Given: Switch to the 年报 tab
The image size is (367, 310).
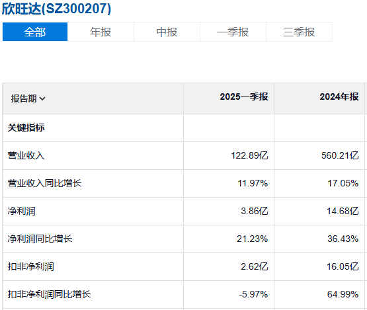Looking at the screenshot, I should click(101, 32).
